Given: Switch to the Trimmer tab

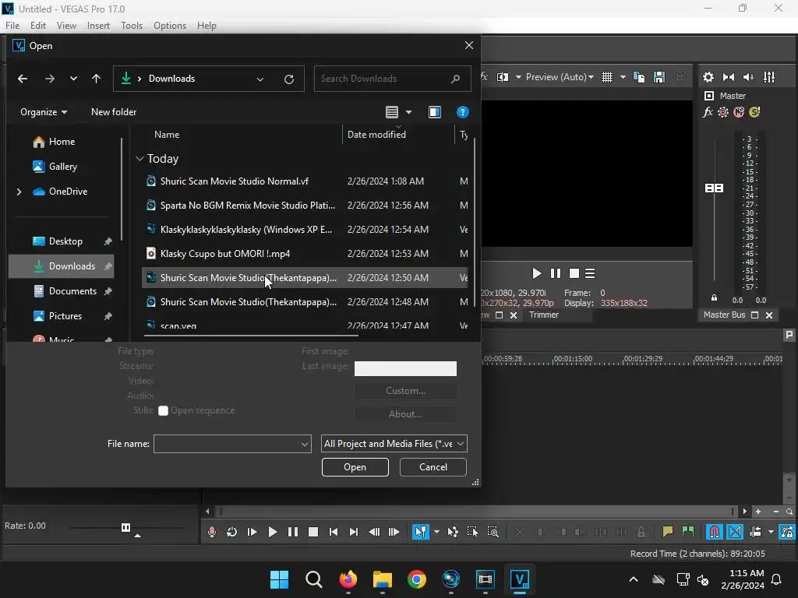Looking at the screenshot, I should (543, 315).
